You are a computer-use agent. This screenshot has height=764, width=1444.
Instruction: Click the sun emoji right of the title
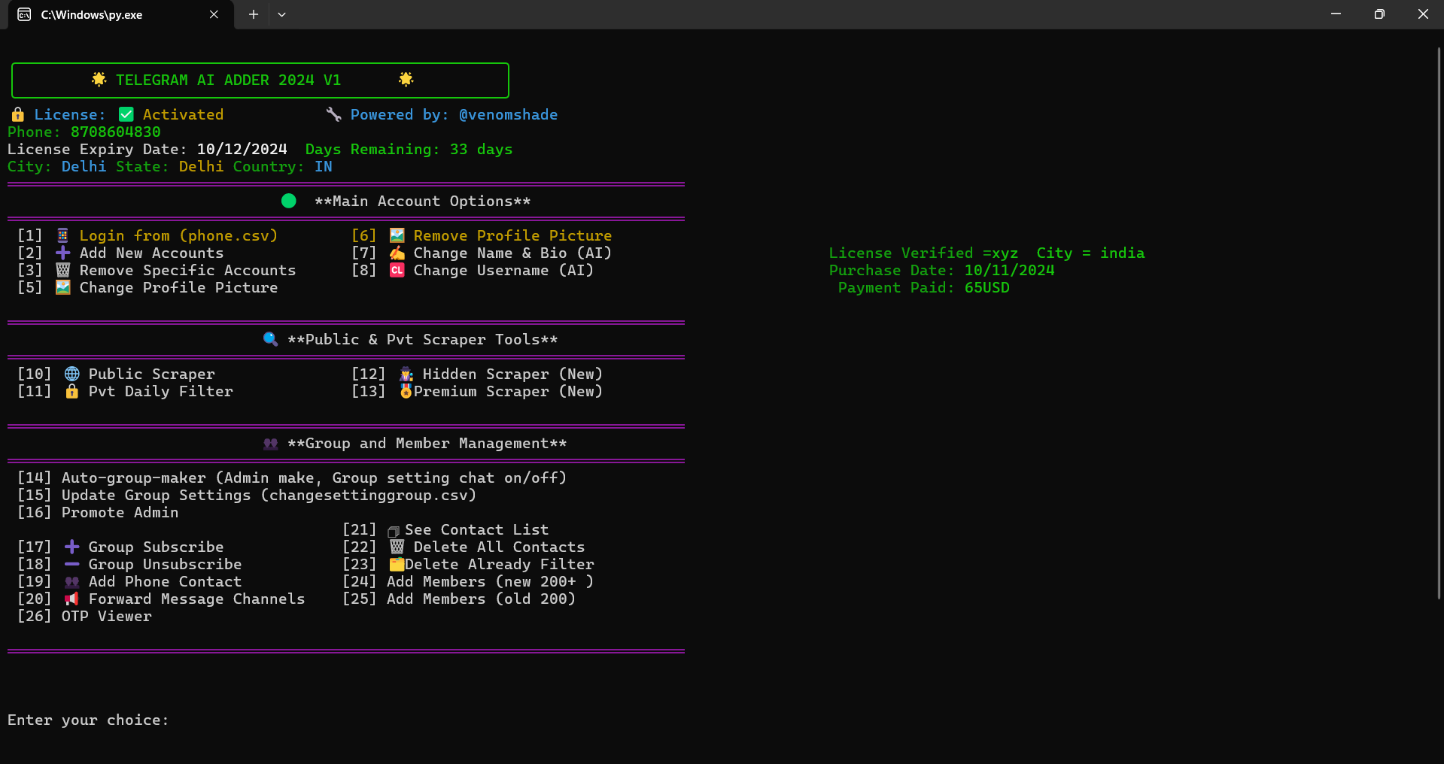[x=406, y=80]
